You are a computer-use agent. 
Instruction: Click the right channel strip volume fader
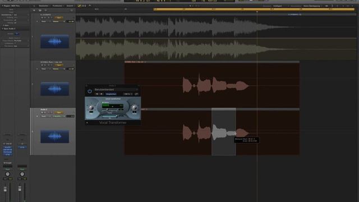pyautogui.click(x=20, y=189)
